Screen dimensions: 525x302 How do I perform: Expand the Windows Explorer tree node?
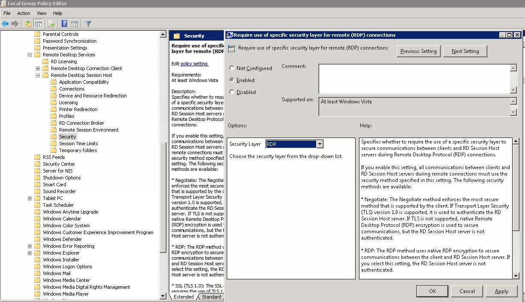point(30,253)
